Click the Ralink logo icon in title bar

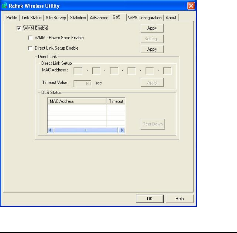pos(5,6)
